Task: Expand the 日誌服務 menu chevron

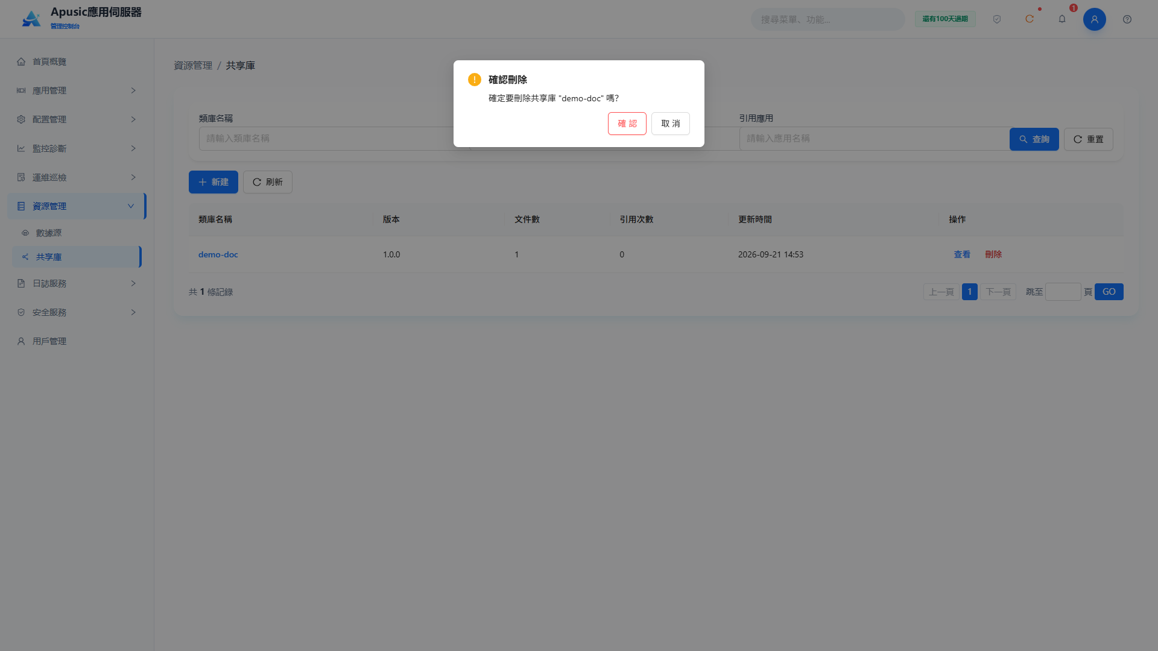Action: point(133,283)
